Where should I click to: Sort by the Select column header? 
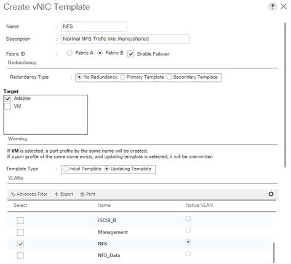pos(20,206)
